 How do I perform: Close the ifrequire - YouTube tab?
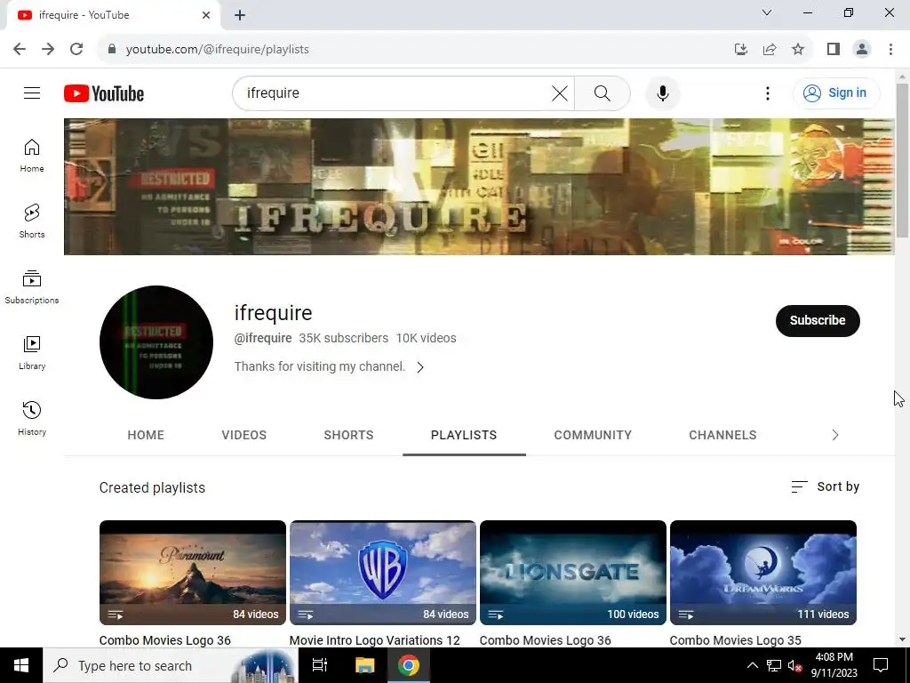pos(206,15)
